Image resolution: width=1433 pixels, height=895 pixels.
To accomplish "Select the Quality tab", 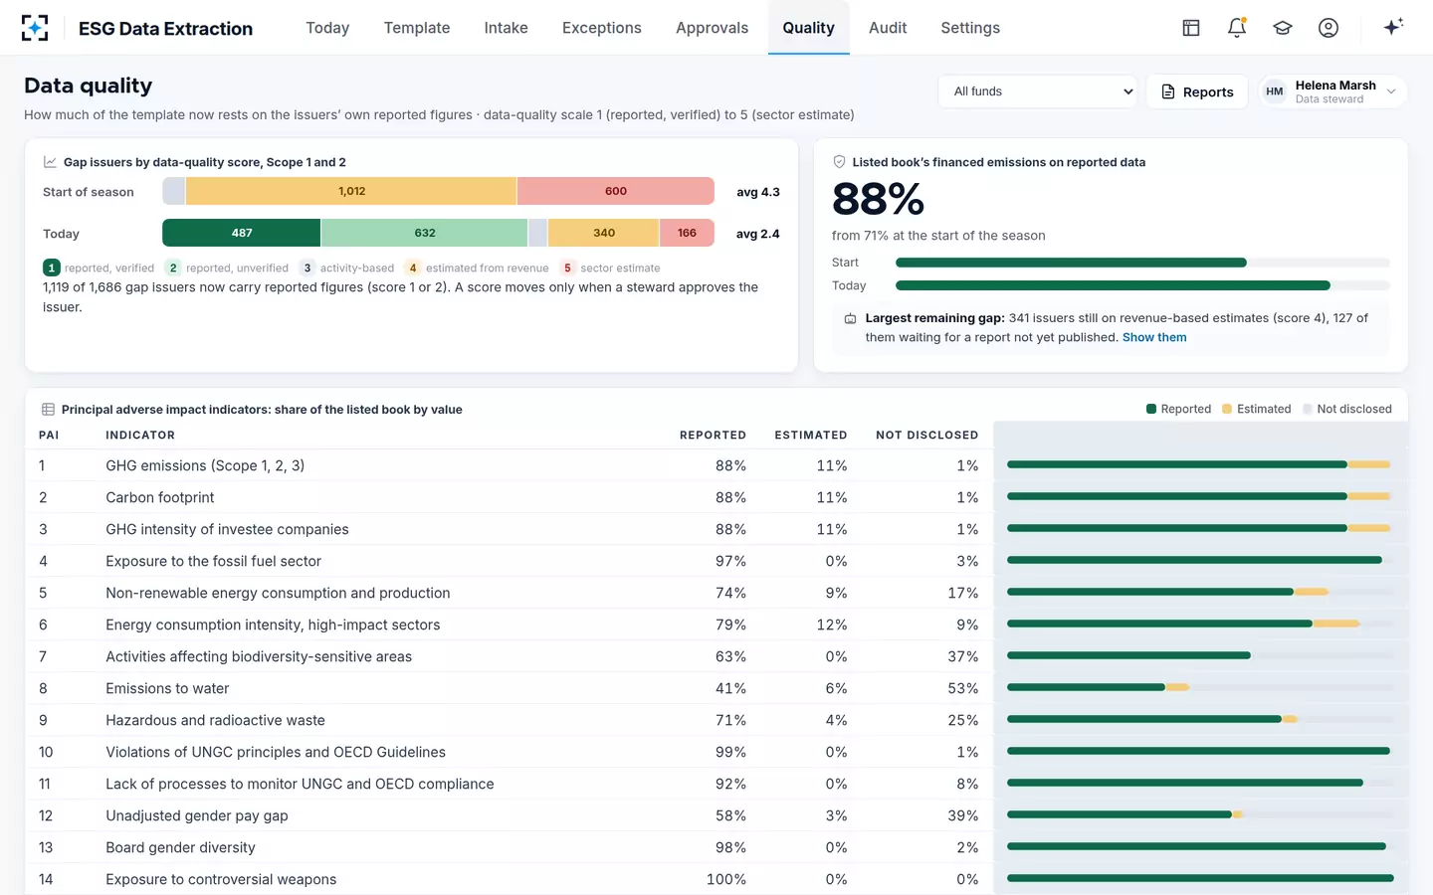I will 808,28.
